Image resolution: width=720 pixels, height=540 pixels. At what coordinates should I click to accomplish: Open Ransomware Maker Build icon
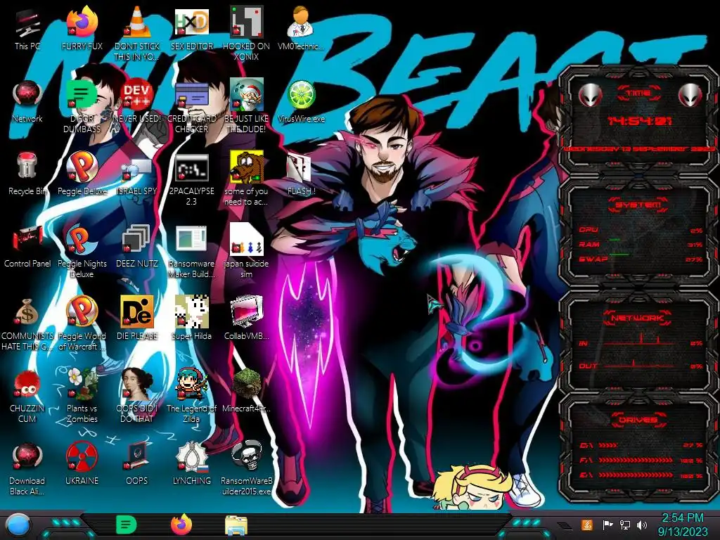pyautogui.click(x=191, y=252)
